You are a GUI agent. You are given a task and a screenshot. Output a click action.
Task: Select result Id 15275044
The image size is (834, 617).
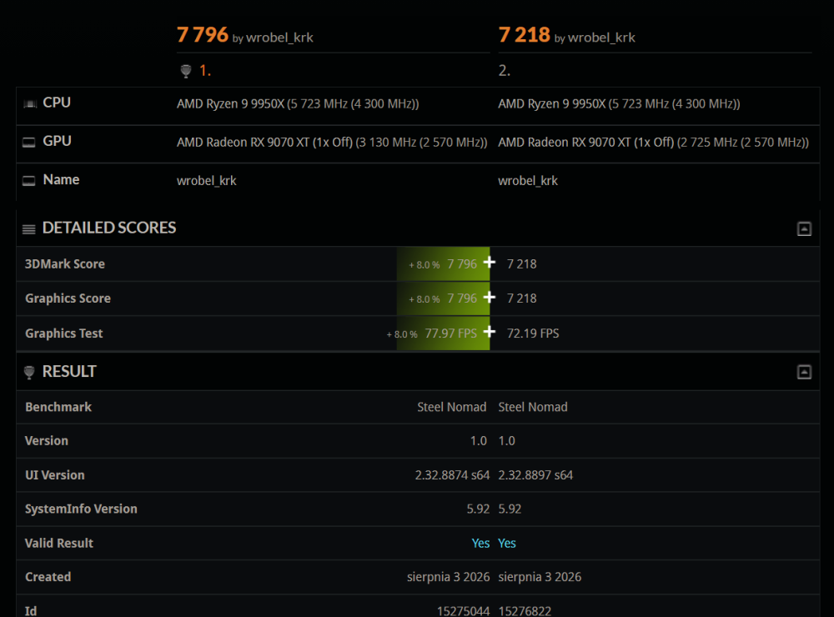pyautogui.click(x=463, y=611)
